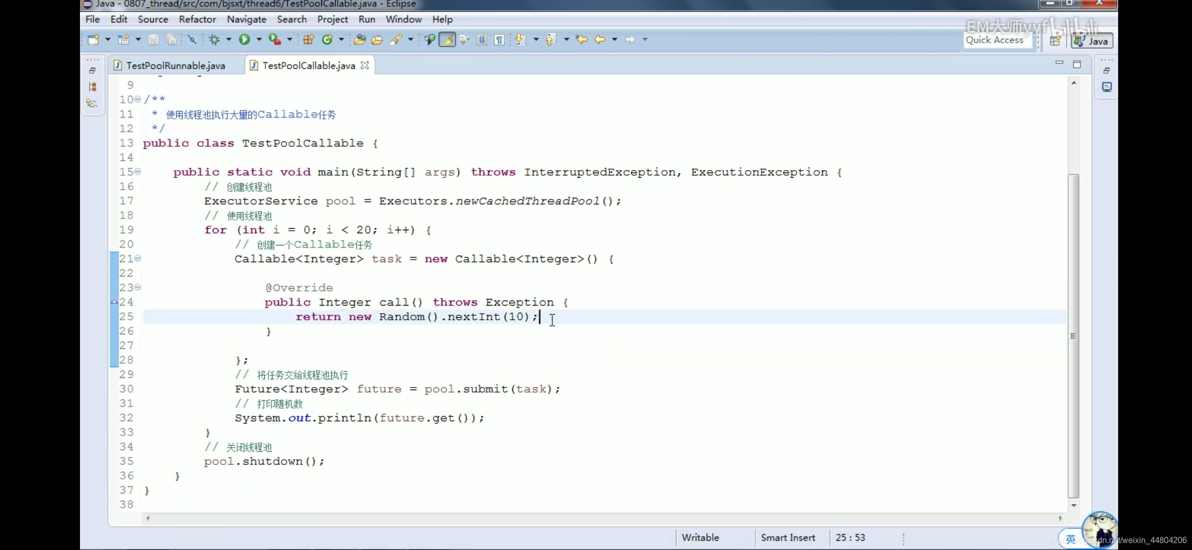Switch to TestPoolRunnable.java tab
The image size is (1192, 550).
point(175,66)
